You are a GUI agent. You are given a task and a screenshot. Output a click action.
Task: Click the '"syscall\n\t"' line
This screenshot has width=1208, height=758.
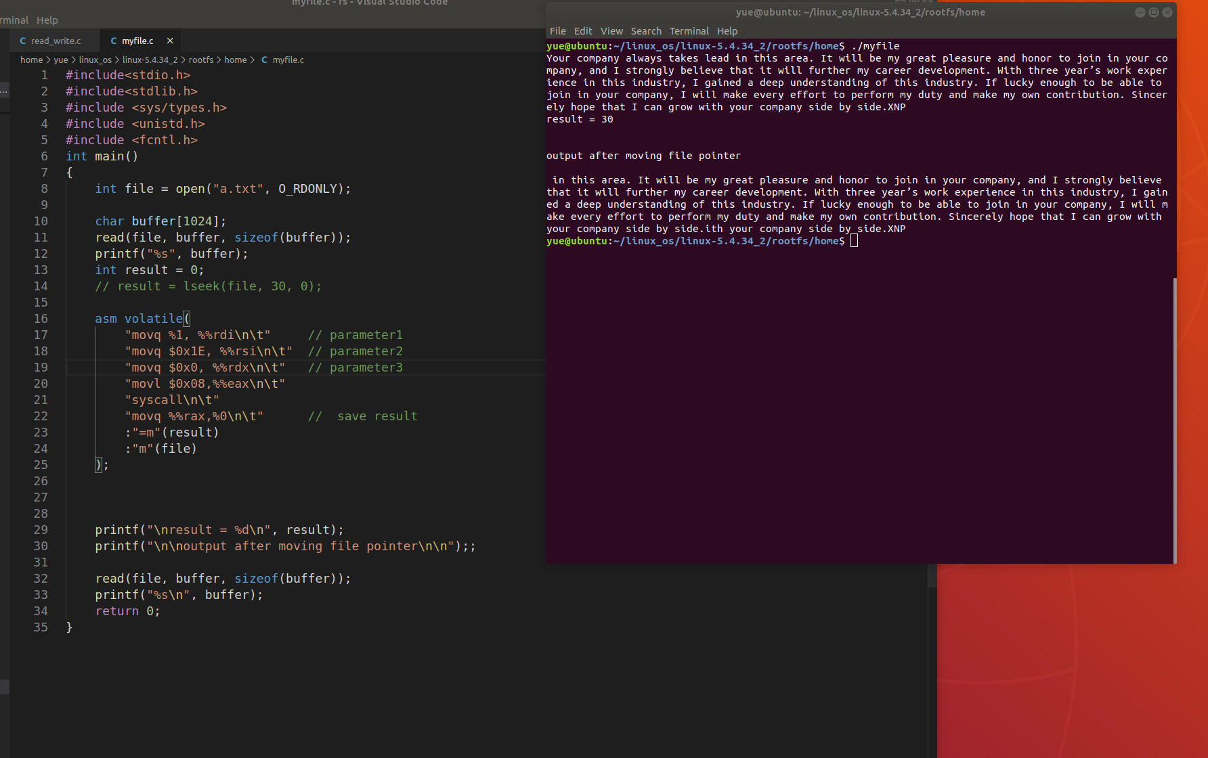pos(172,400)
